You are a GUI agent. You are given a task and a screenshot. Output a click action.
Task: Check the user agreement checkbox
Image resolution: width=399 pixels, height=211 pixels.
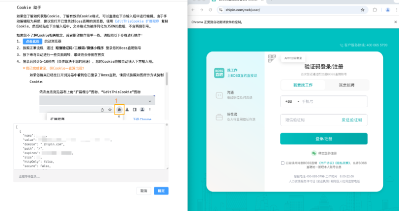[x=283, y=163]
